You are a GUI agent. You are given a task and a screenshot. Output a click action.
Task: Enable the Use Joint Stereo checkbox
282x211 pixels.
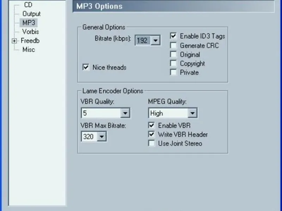[152, 143]
